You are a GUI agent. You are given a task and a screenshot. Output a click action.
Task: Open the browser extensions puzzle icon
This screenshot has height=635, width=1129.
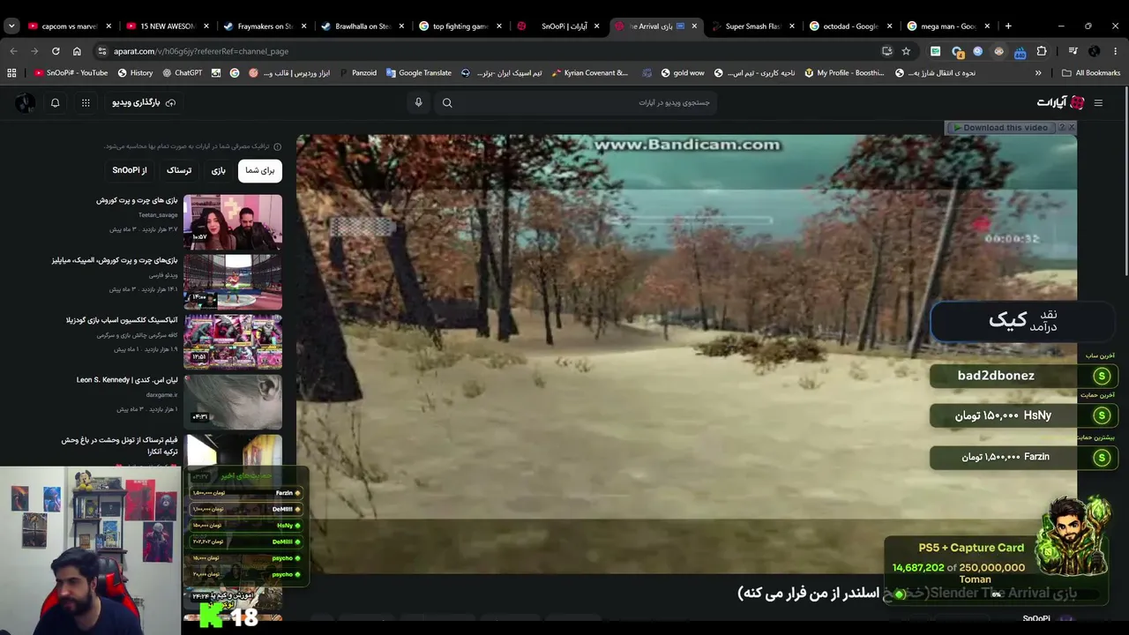click(1042, 51)
